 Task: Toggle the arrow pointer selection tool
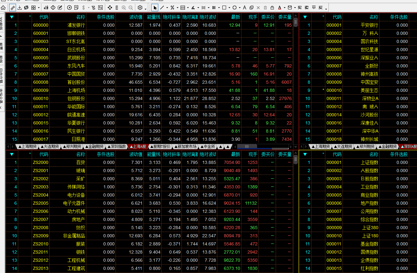[155, 8]
